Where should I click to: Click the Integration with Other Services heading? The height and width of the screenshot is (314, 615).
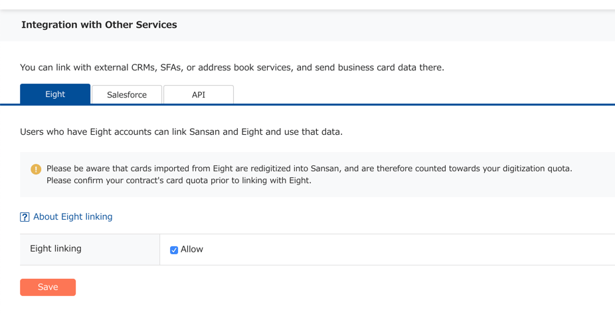tap(99, 25)
